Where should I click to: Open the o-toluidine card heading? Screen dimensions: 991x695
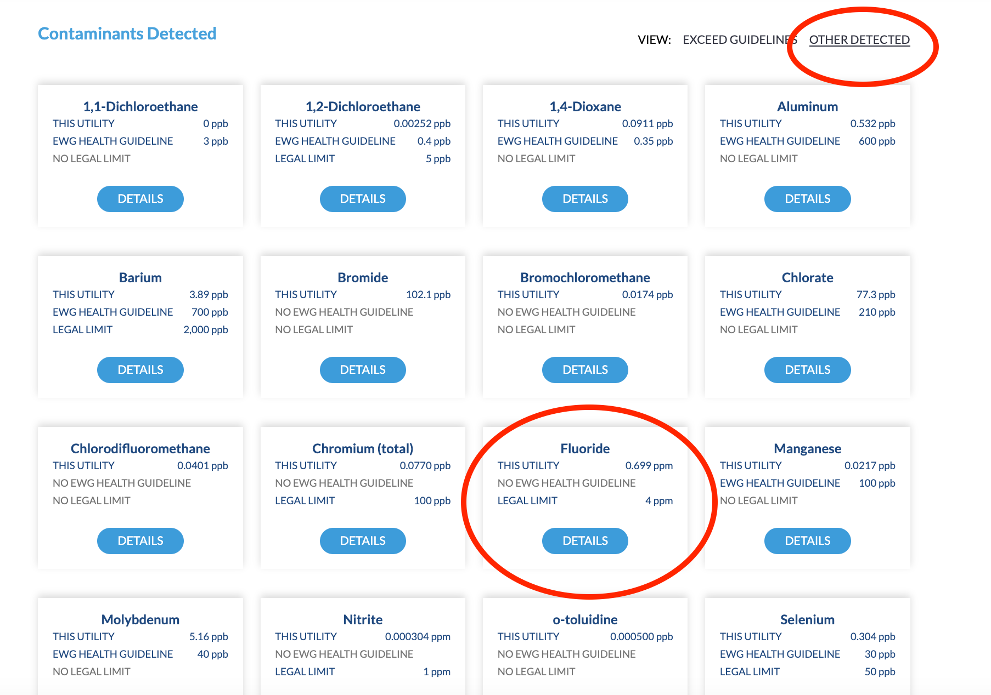(x=585, y=620)
